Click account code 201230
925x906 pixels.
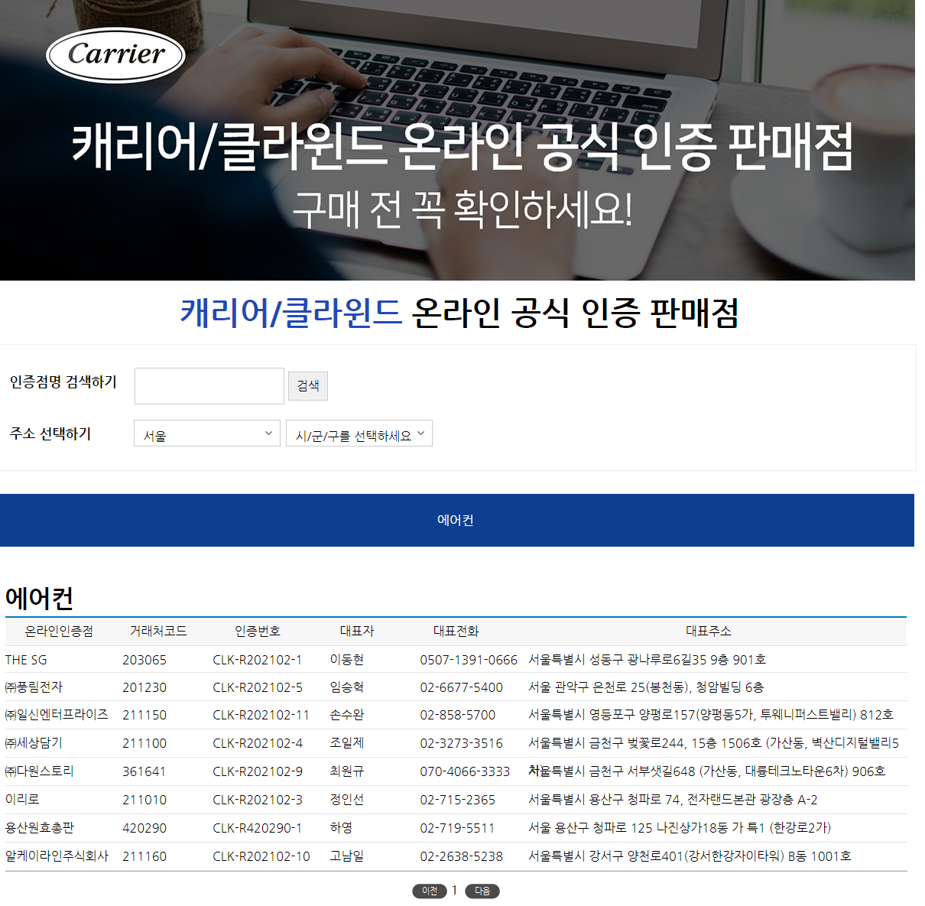coord(144,687)
